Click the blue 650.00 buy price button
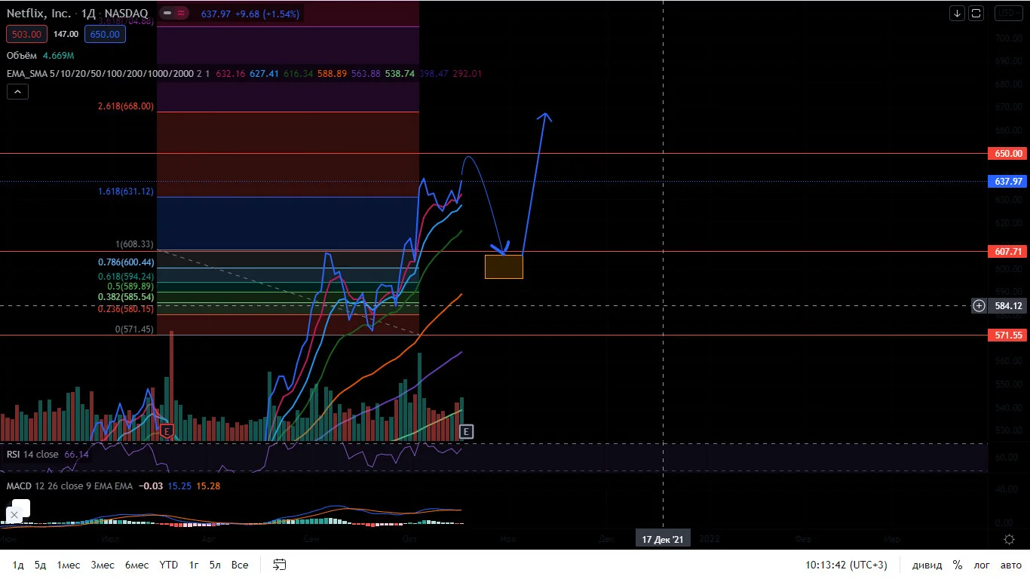 point(104,34)
